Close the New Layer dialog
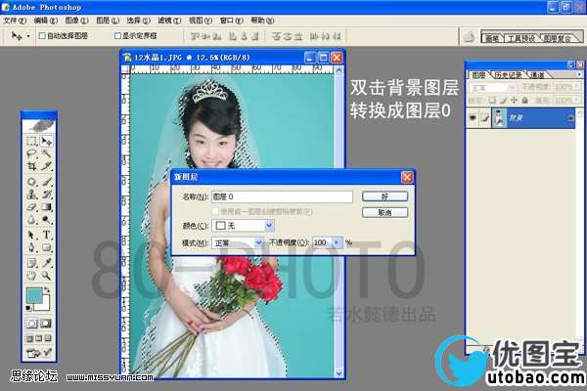 pos(407,177)
